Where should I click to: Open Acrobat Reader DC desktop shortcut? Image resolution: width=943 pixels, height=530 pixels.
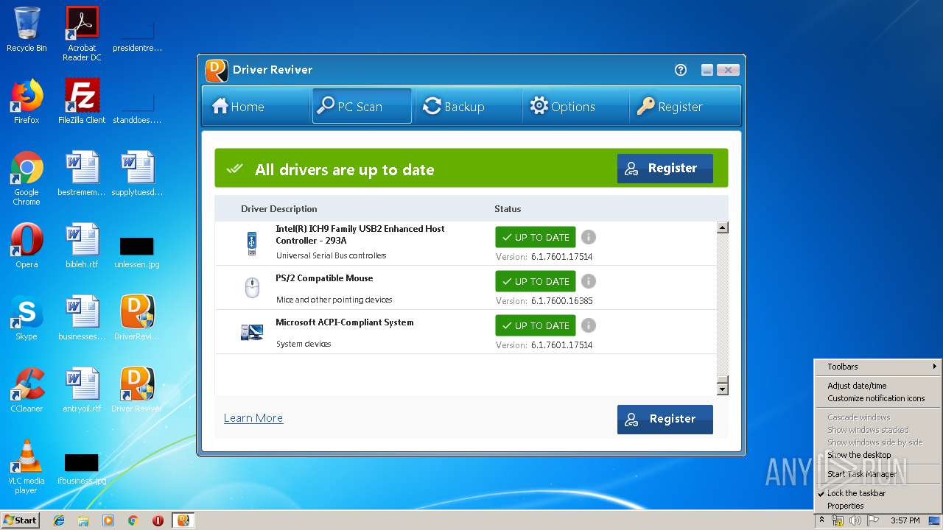[x=82, y=34]
